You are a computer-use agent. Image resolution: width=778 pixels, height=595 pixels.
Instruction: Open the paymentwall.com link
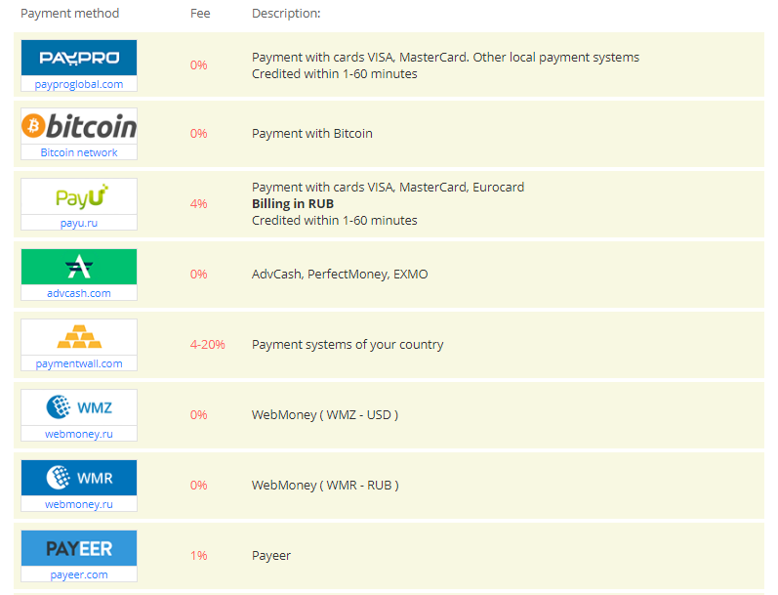click(x=79, y=363)
